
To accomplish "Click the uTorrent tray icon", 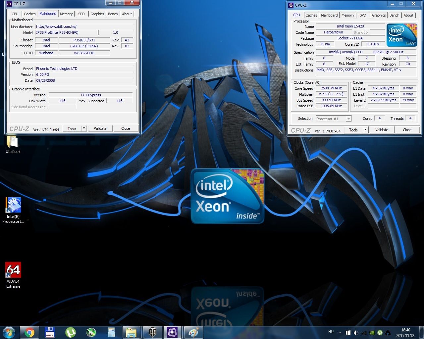I will tap(380, 333).
